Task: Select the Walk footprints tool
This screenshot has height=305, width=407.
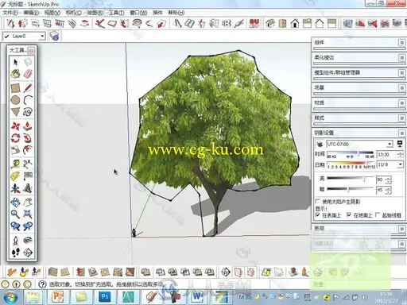Action: click(15, 253)
